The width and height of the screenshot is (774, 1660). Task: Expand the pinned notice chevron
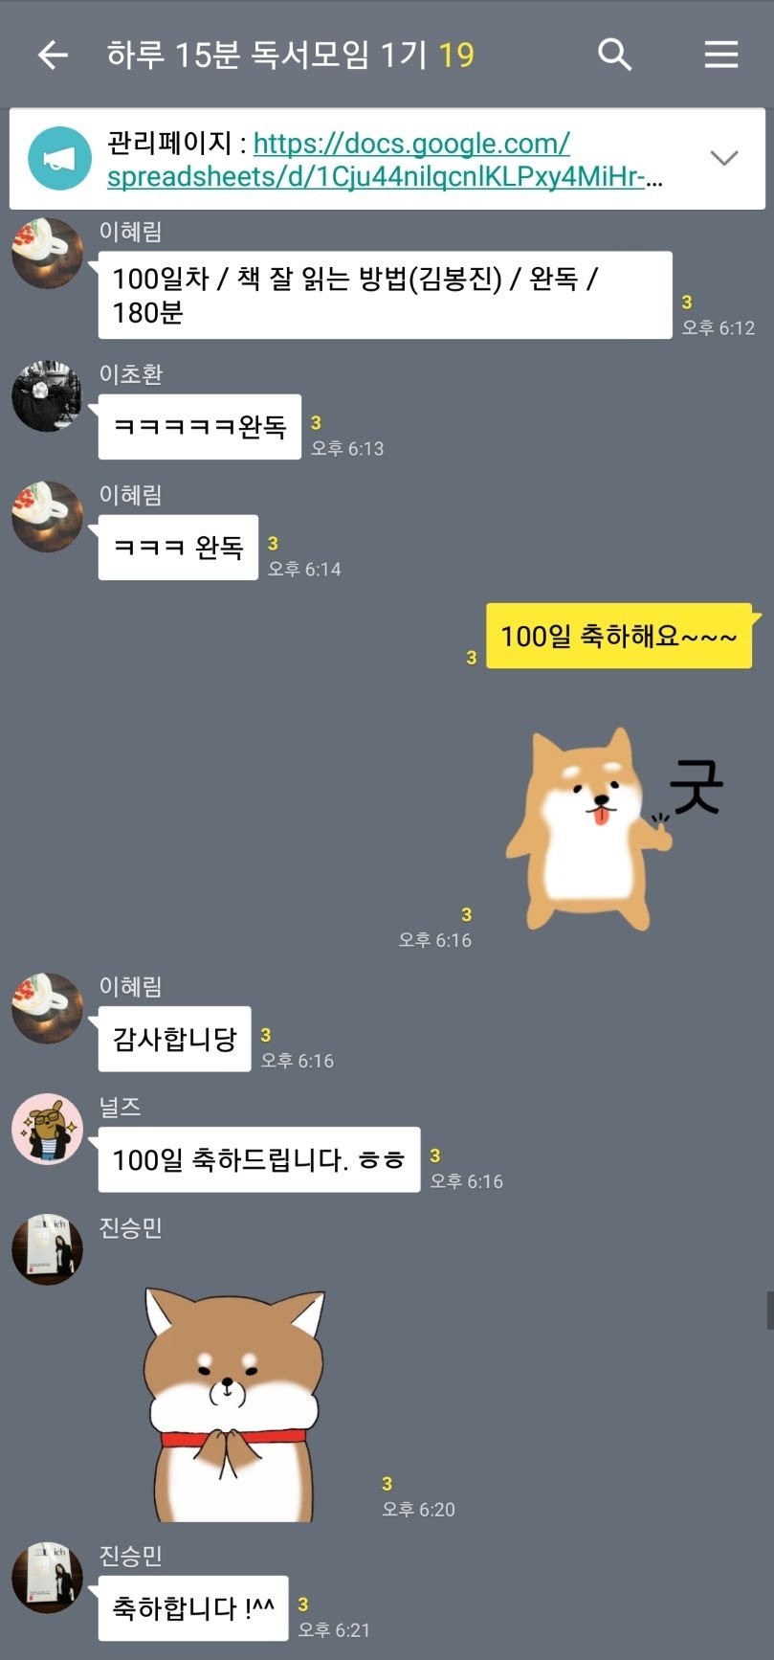(x=724, y=158)
